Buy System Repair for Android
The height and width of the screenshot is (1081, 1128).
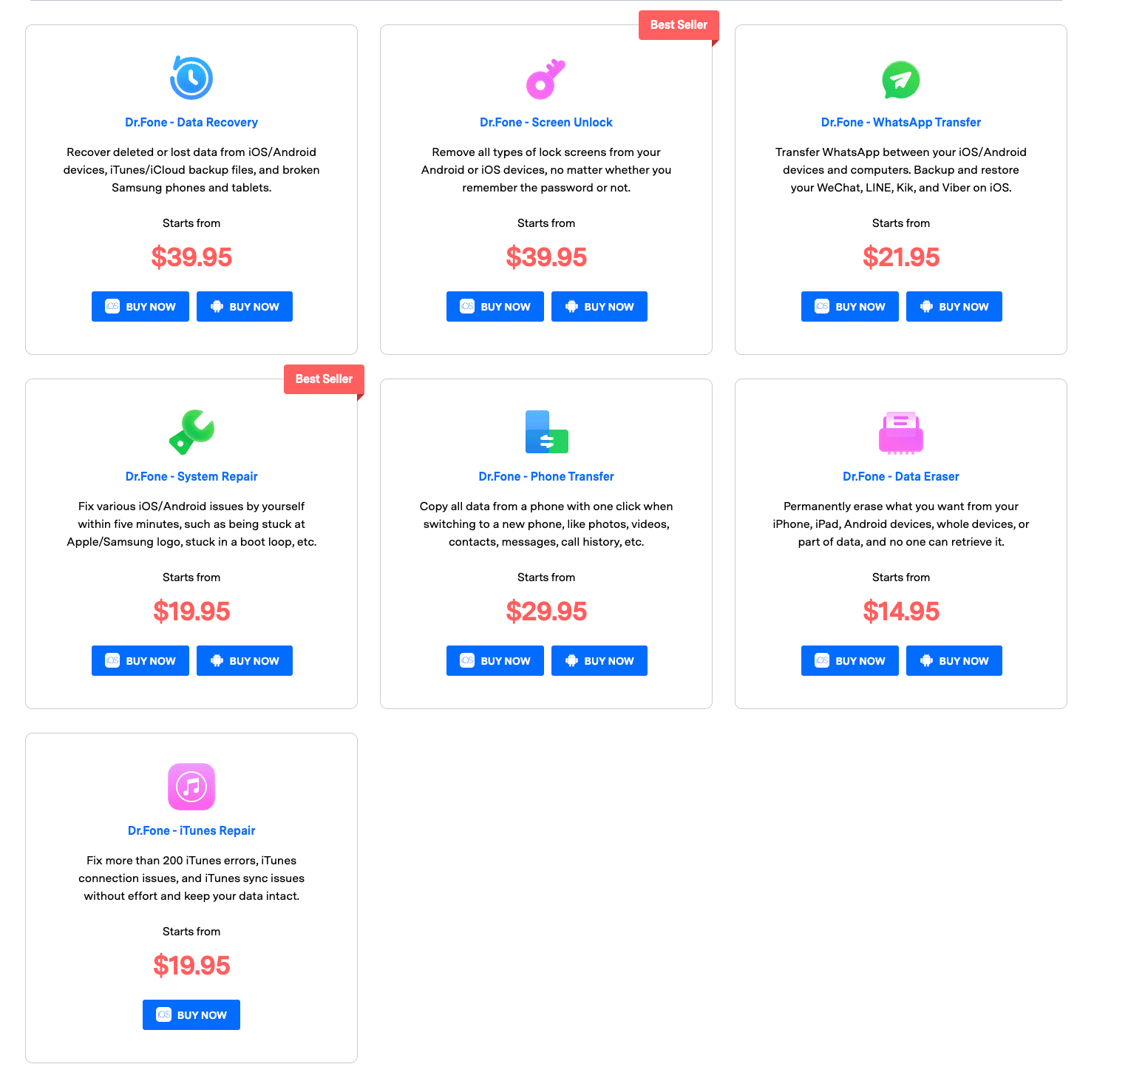tap(245, 661)
